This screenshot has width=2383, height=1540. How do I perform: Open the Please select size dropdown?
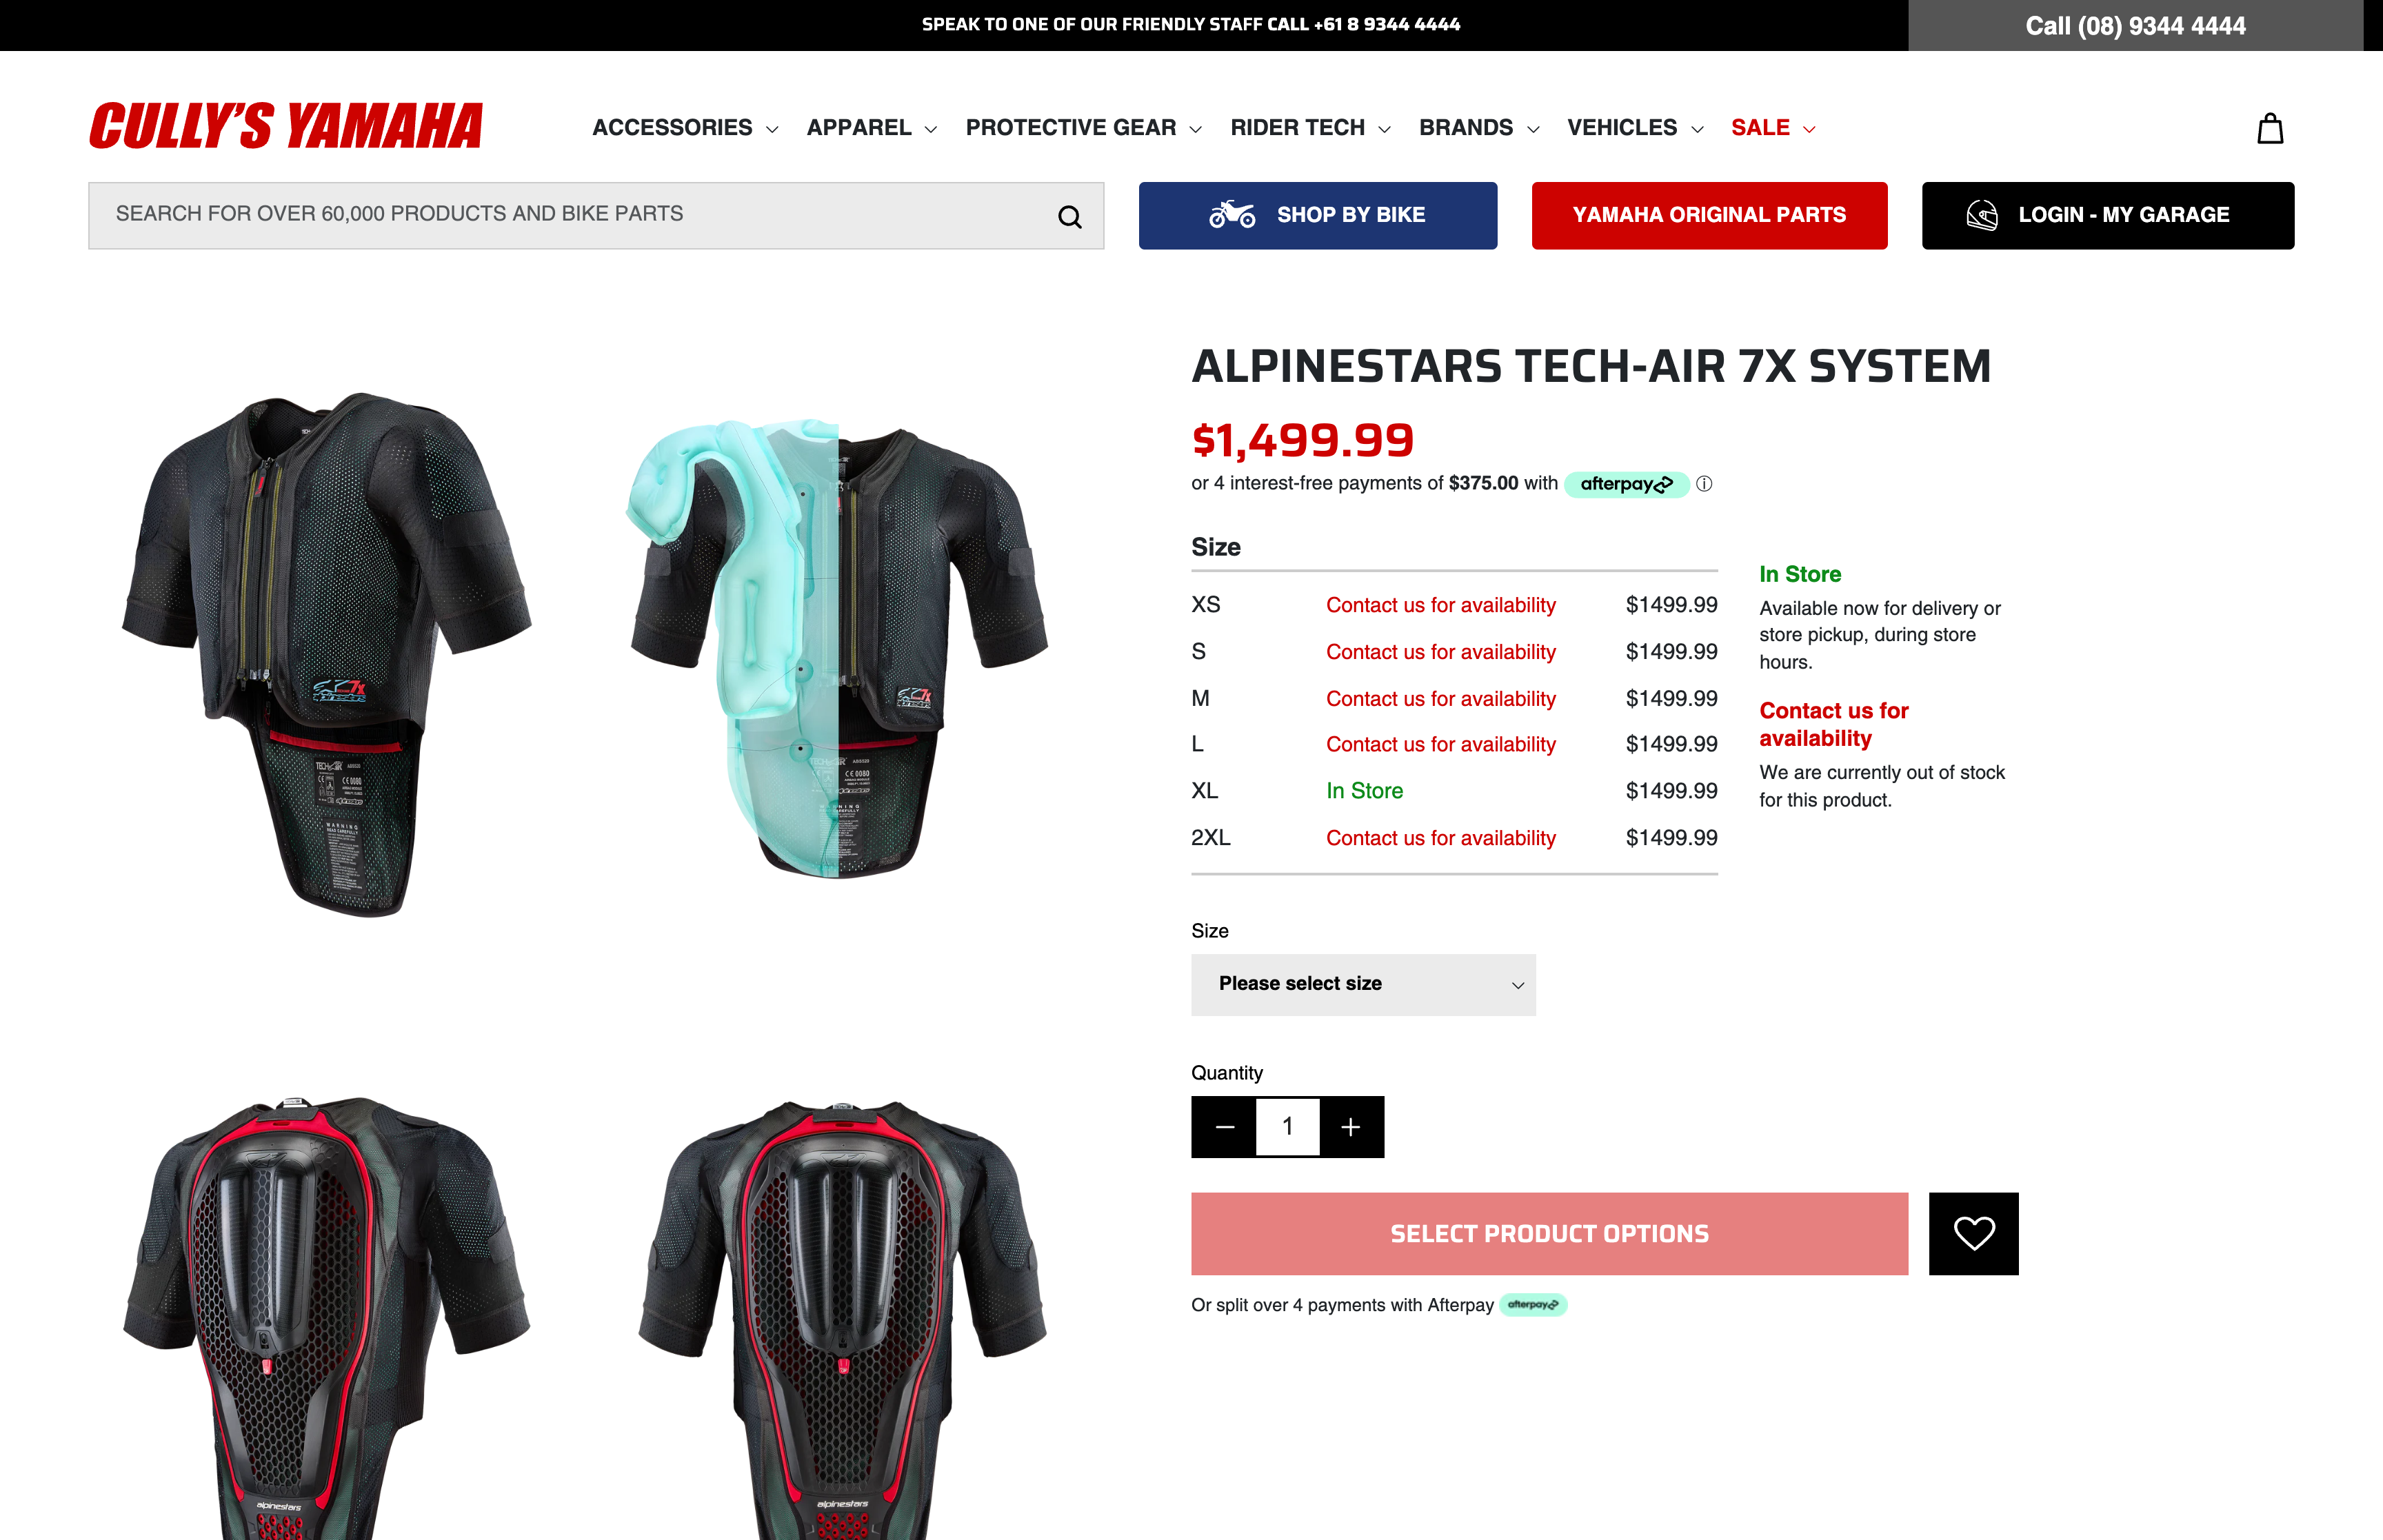(x=1363, y=984)
